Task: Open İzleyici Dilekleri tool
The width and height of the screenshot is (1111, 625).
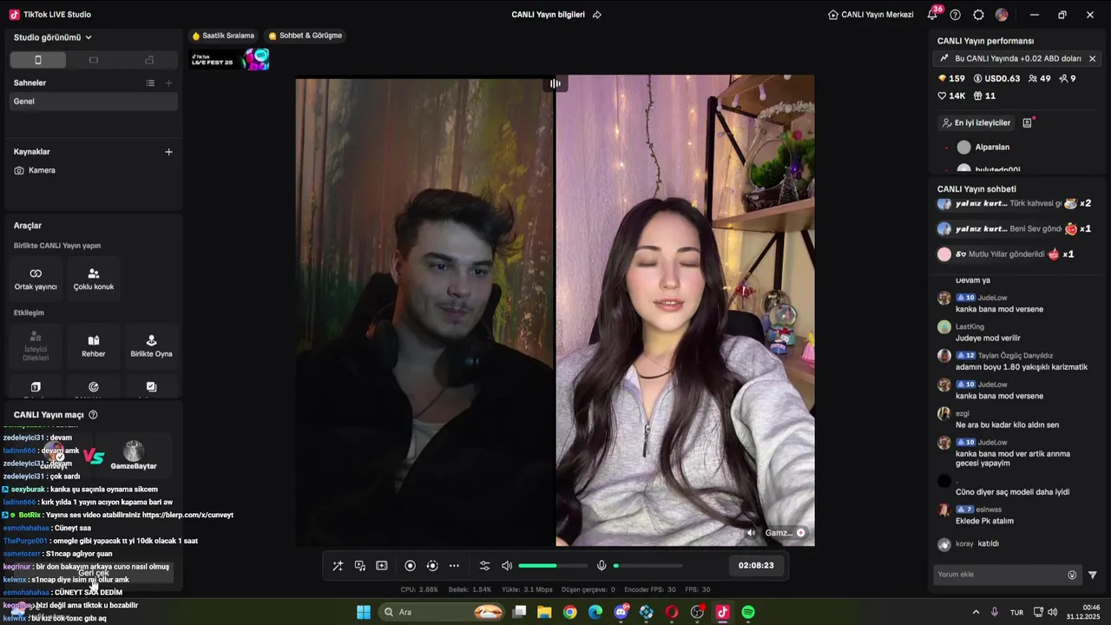Action: pyautogui.click(x=36, y=346)
